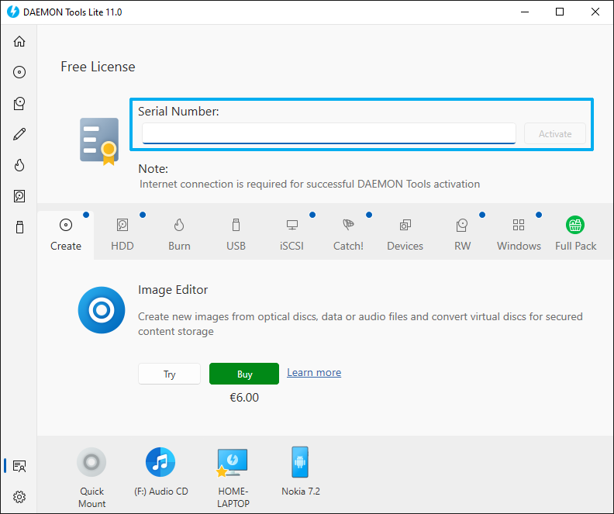This screenshot has width=614, height=514.
Task: Follow the Learn more link
Action: pyautogui.click(x=313, y=373)
